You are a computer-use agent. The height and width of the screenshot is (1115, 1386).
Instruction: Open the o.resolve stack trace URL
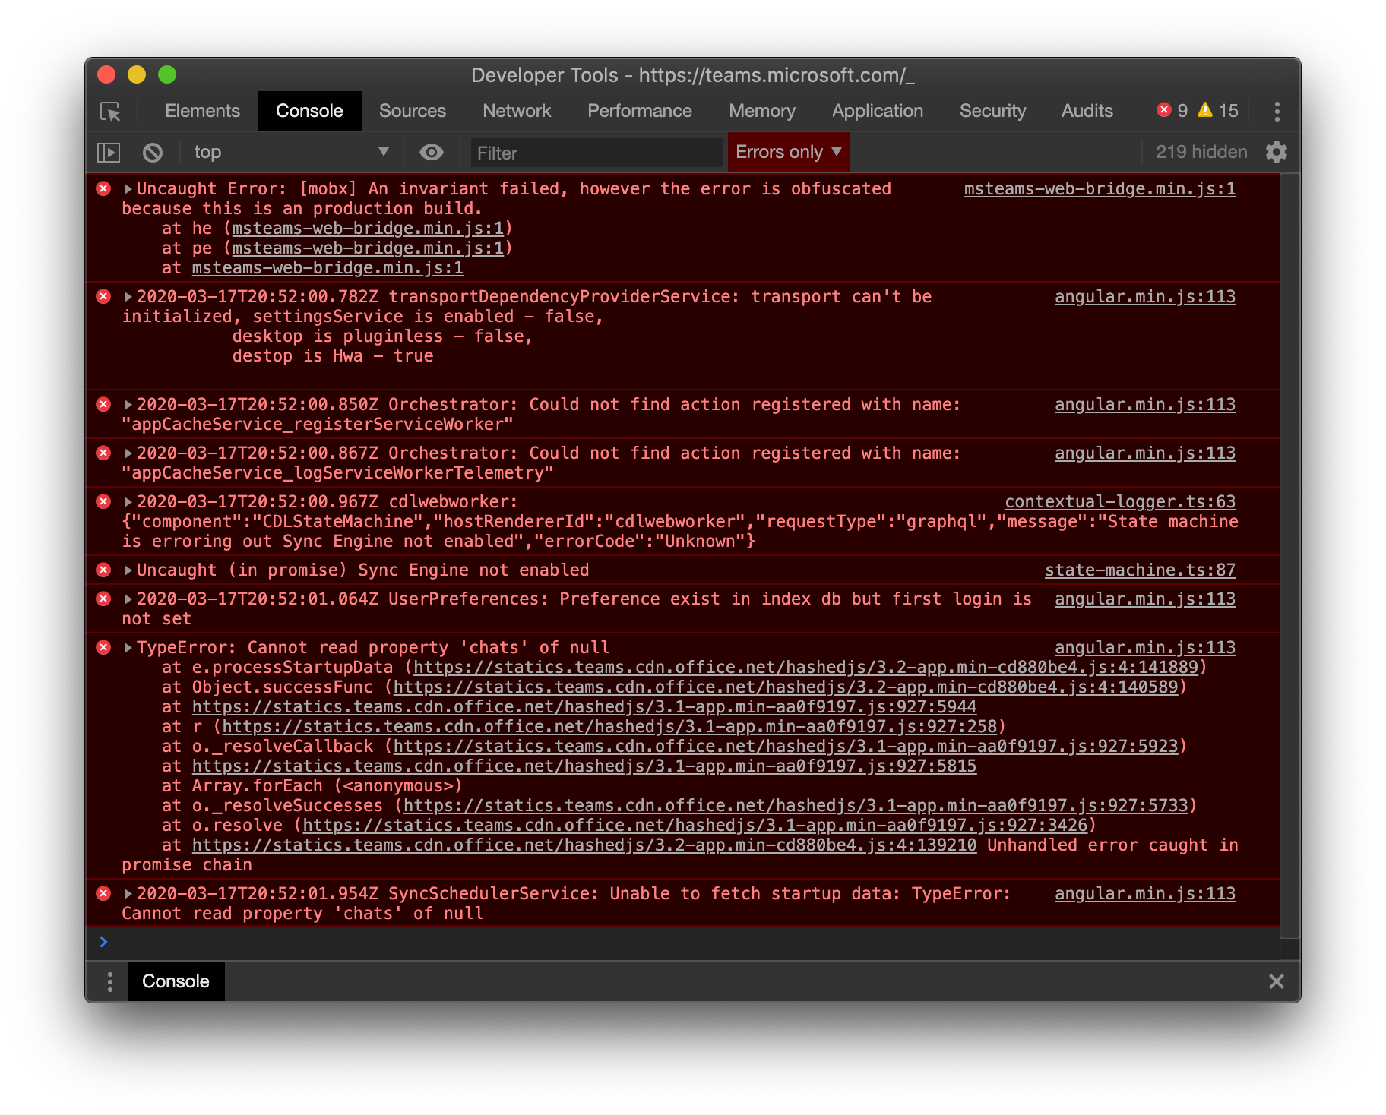point(695,826)
